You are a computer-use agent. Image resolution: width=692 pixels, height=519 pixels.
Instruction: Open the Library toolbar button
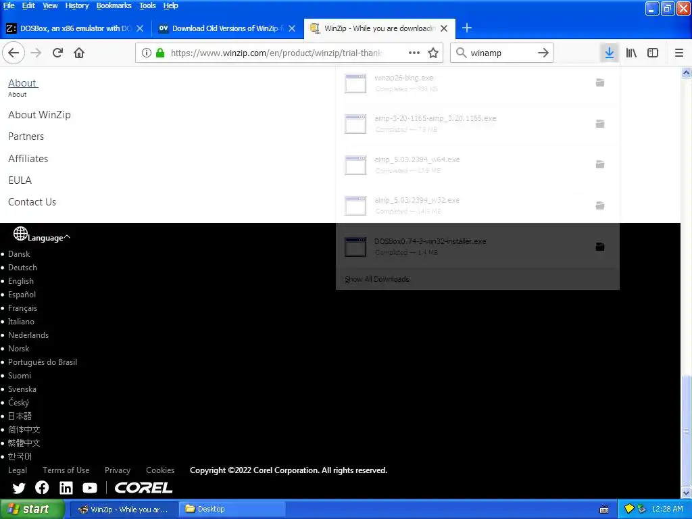tap(631, 53)
